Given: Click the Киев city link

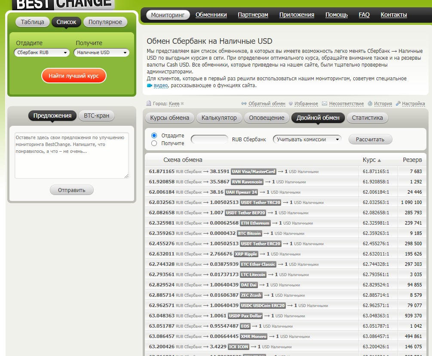Looking at the screenshot, I should [x=174, y=103].
